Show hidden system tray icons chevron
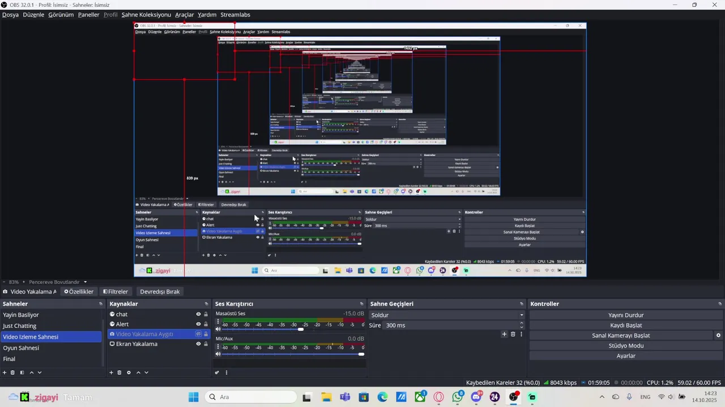This screenshot has width=725, height=407. coord(602,397)
